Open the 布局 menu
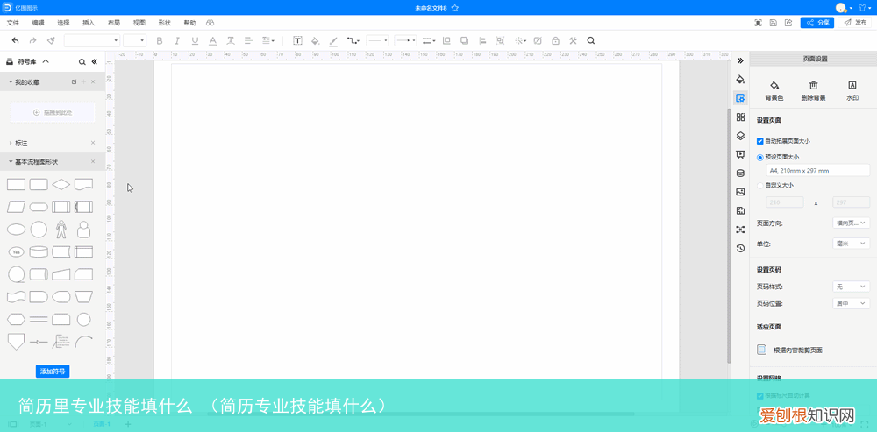The width and height of the screenshot is (877, 432). [x=113, y=23]
